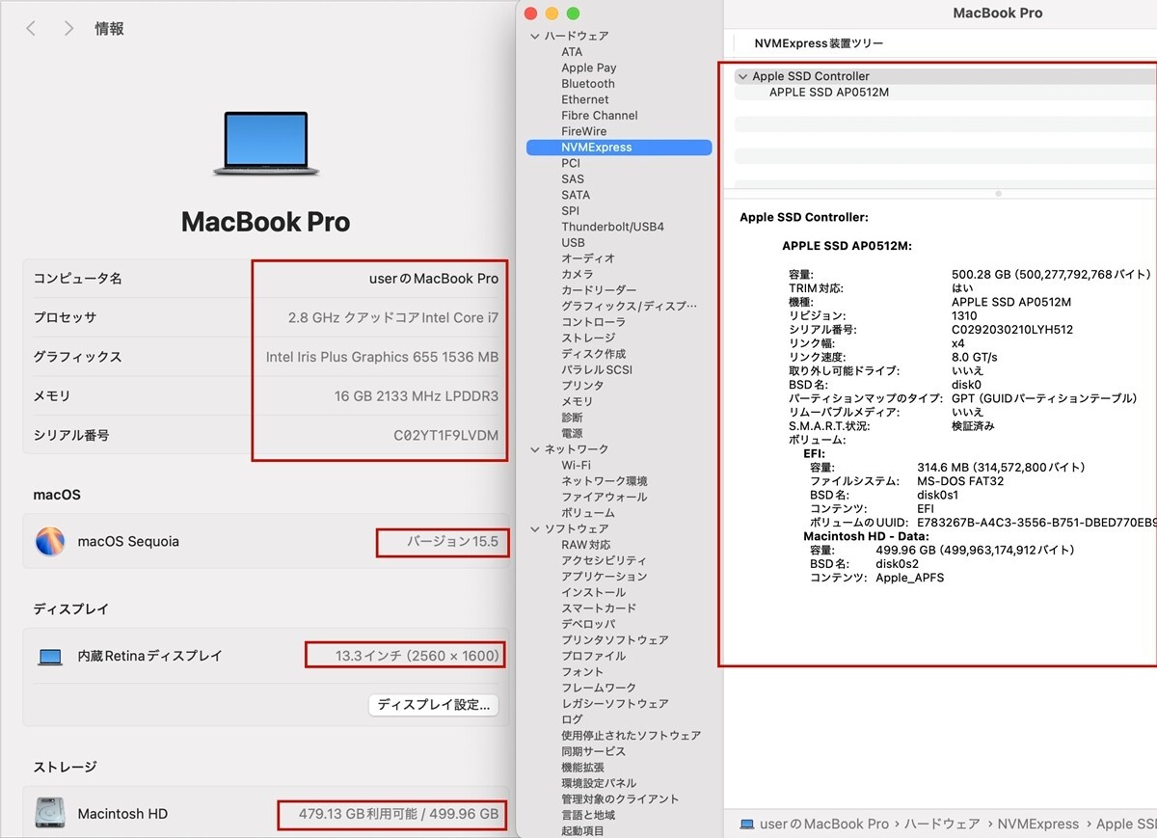1157x838 pixels.
Task: Select プリンタ in sidebar
Action: coord(582,386)
